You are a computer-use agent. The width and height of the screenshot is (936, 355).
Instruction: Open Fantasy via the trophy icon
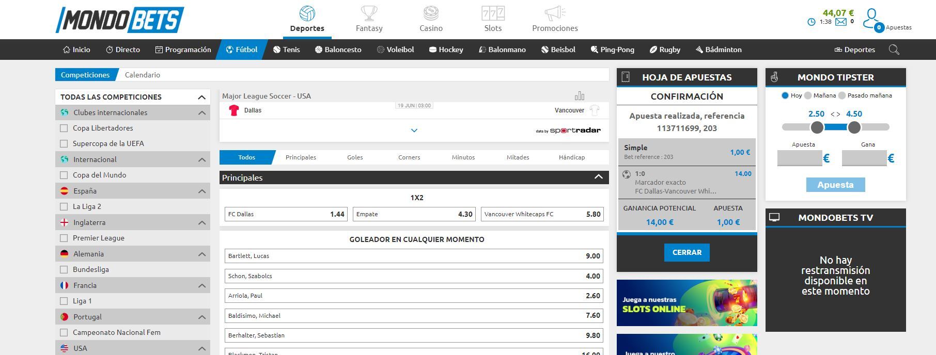369,13
